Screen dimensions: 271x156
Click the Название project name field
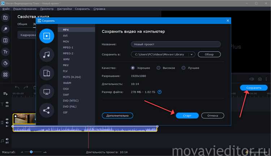176,44
